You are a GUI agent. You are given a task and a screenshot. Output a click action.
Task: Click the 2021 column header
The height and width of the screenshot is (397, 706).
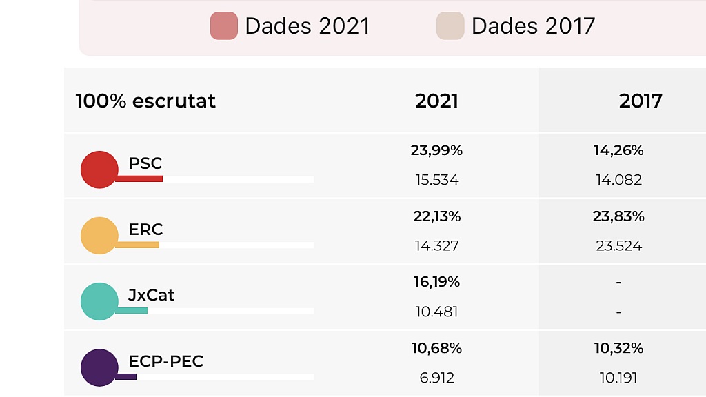coord(436,101)
